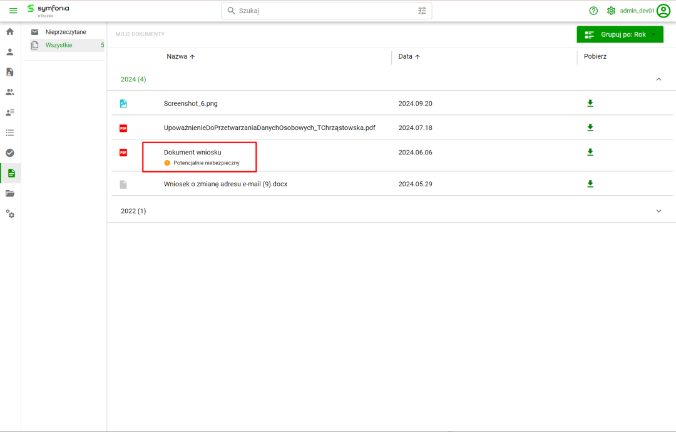Open the settings gear in header
The image size is (676, 432).
coord(612,11)
